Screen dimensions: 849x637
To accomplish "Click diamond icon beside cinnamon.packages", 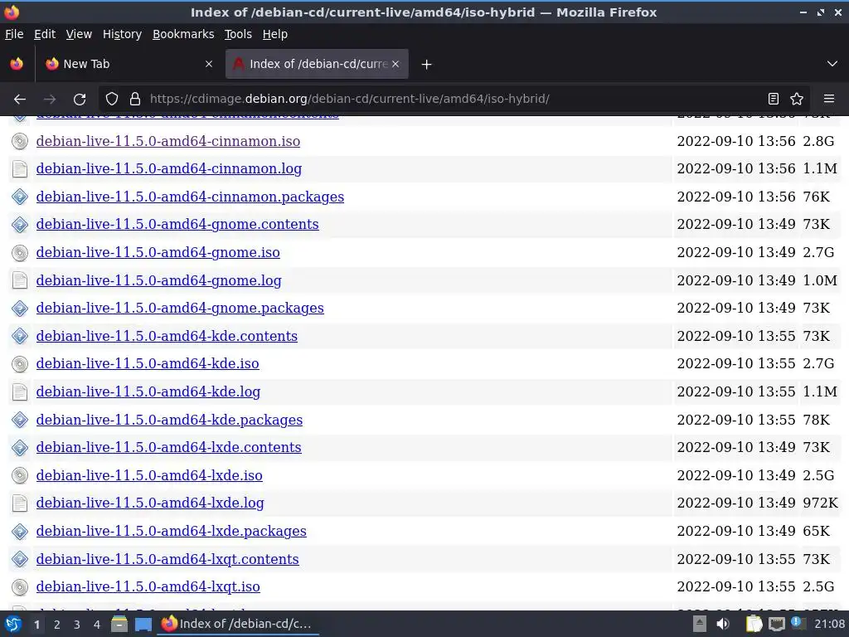I will point(20,197).
